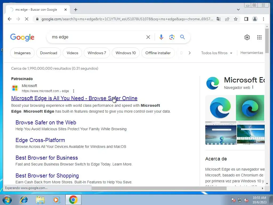Viewport: 273px width, 205px height.
Task: Select the Windows 7 filter chip
Action: (97, 53)
